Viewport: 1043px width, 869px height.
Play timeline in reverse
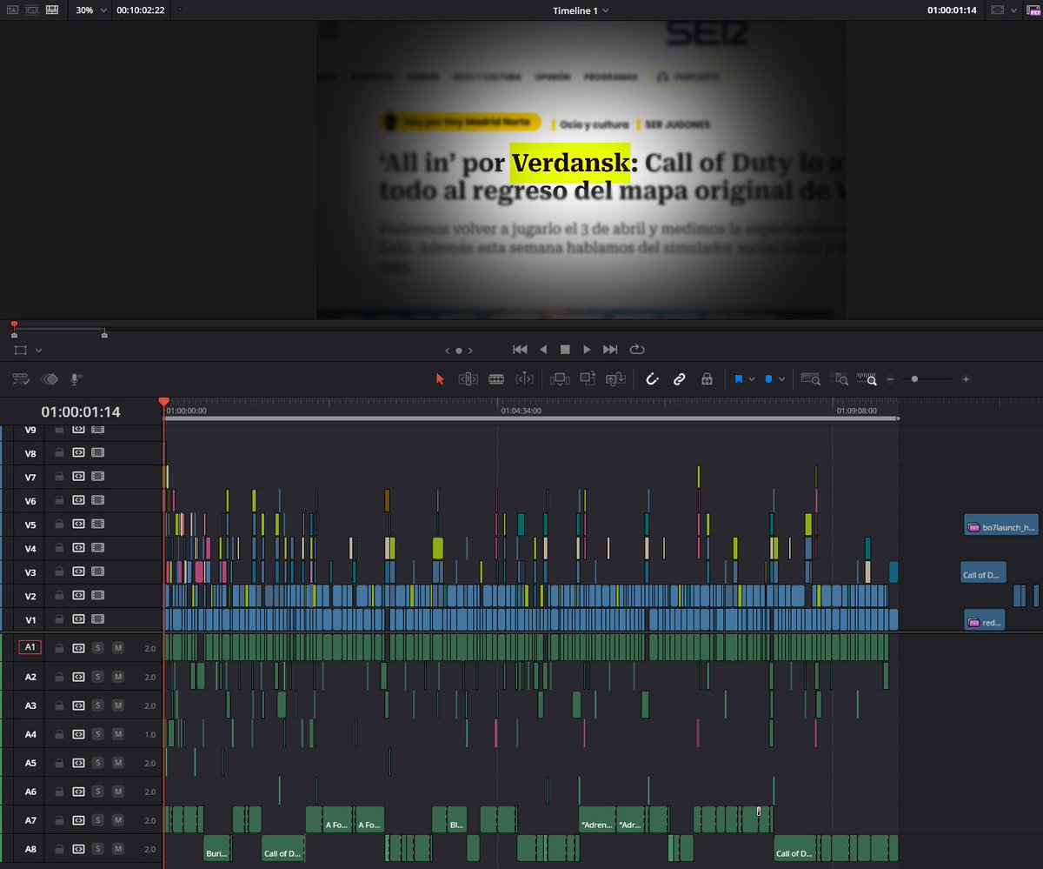point(543,350)
